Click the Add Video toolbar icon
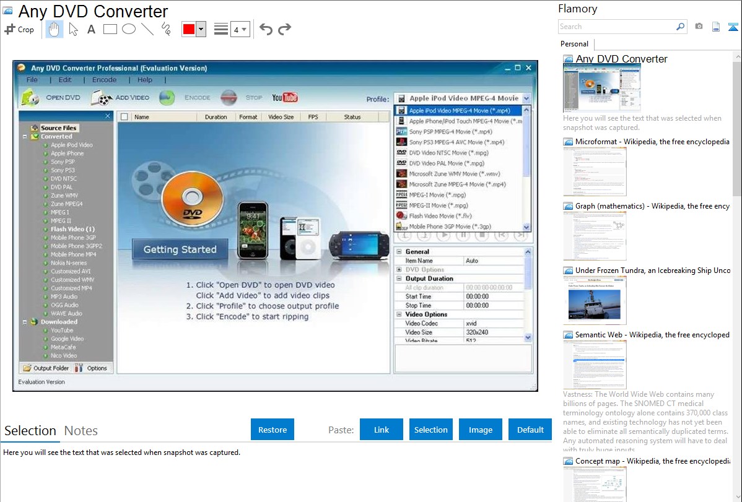The image size is (742, 502). coord(102,98)
